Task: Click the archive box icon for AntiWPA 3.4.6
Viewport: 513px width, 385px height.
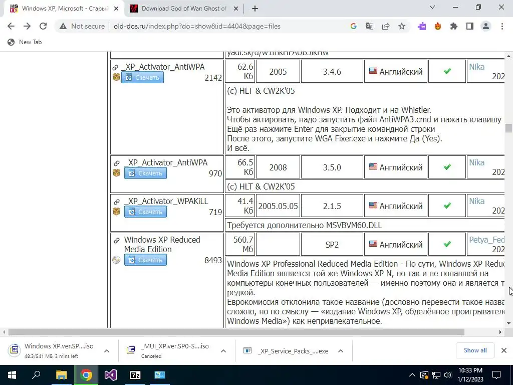Action: click(x=116, y=77)
